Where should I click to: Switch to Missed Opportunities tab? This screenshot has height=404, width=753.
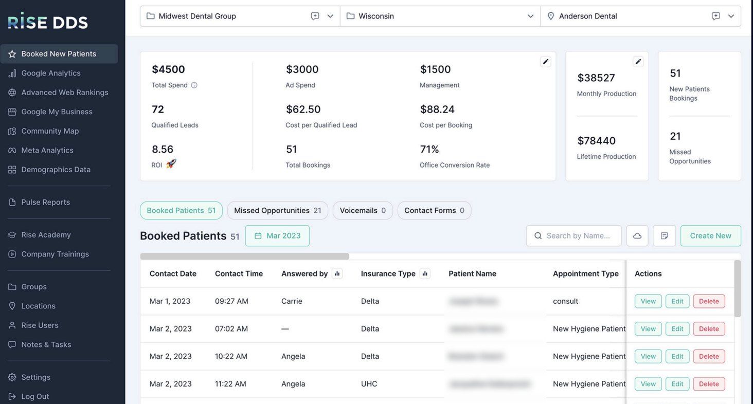click(278, 211)
